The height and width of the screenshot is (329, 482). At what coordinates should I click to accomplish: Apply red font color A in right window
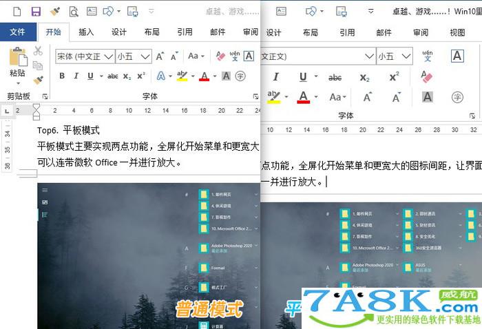(303, 97)
